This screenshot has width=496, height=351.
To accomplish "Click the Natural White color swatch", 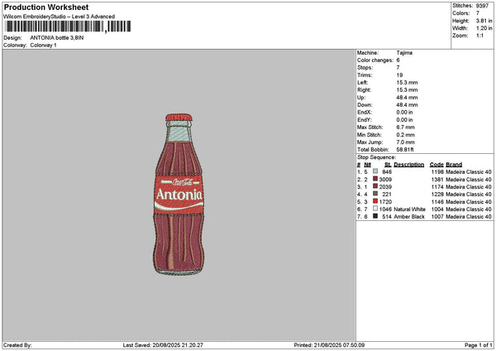I will 375,209.
